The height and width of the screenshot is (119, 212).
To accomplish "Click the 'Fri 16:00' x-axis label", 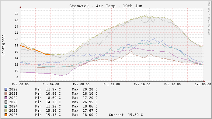I will [x=142, y=84].
